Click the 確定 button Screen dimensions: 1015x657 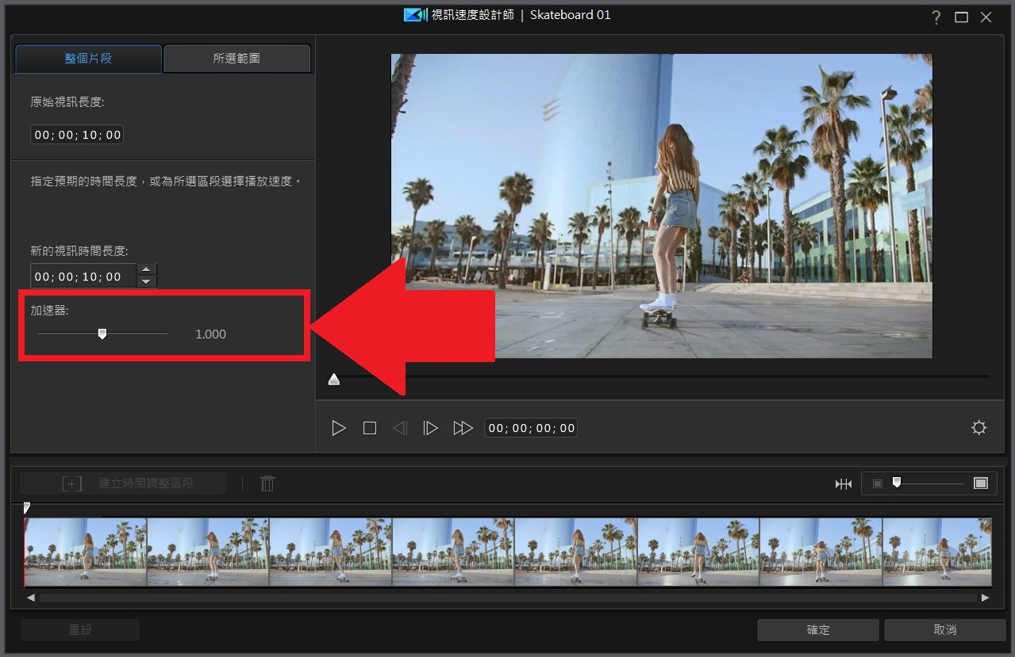[x=818, y=630]
